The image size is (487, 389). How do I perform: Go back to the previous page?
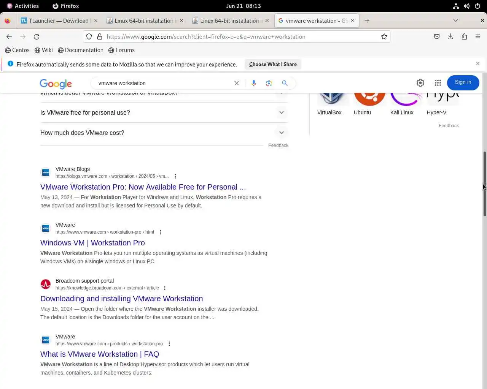pyautogui.click(x=9, y=36)
